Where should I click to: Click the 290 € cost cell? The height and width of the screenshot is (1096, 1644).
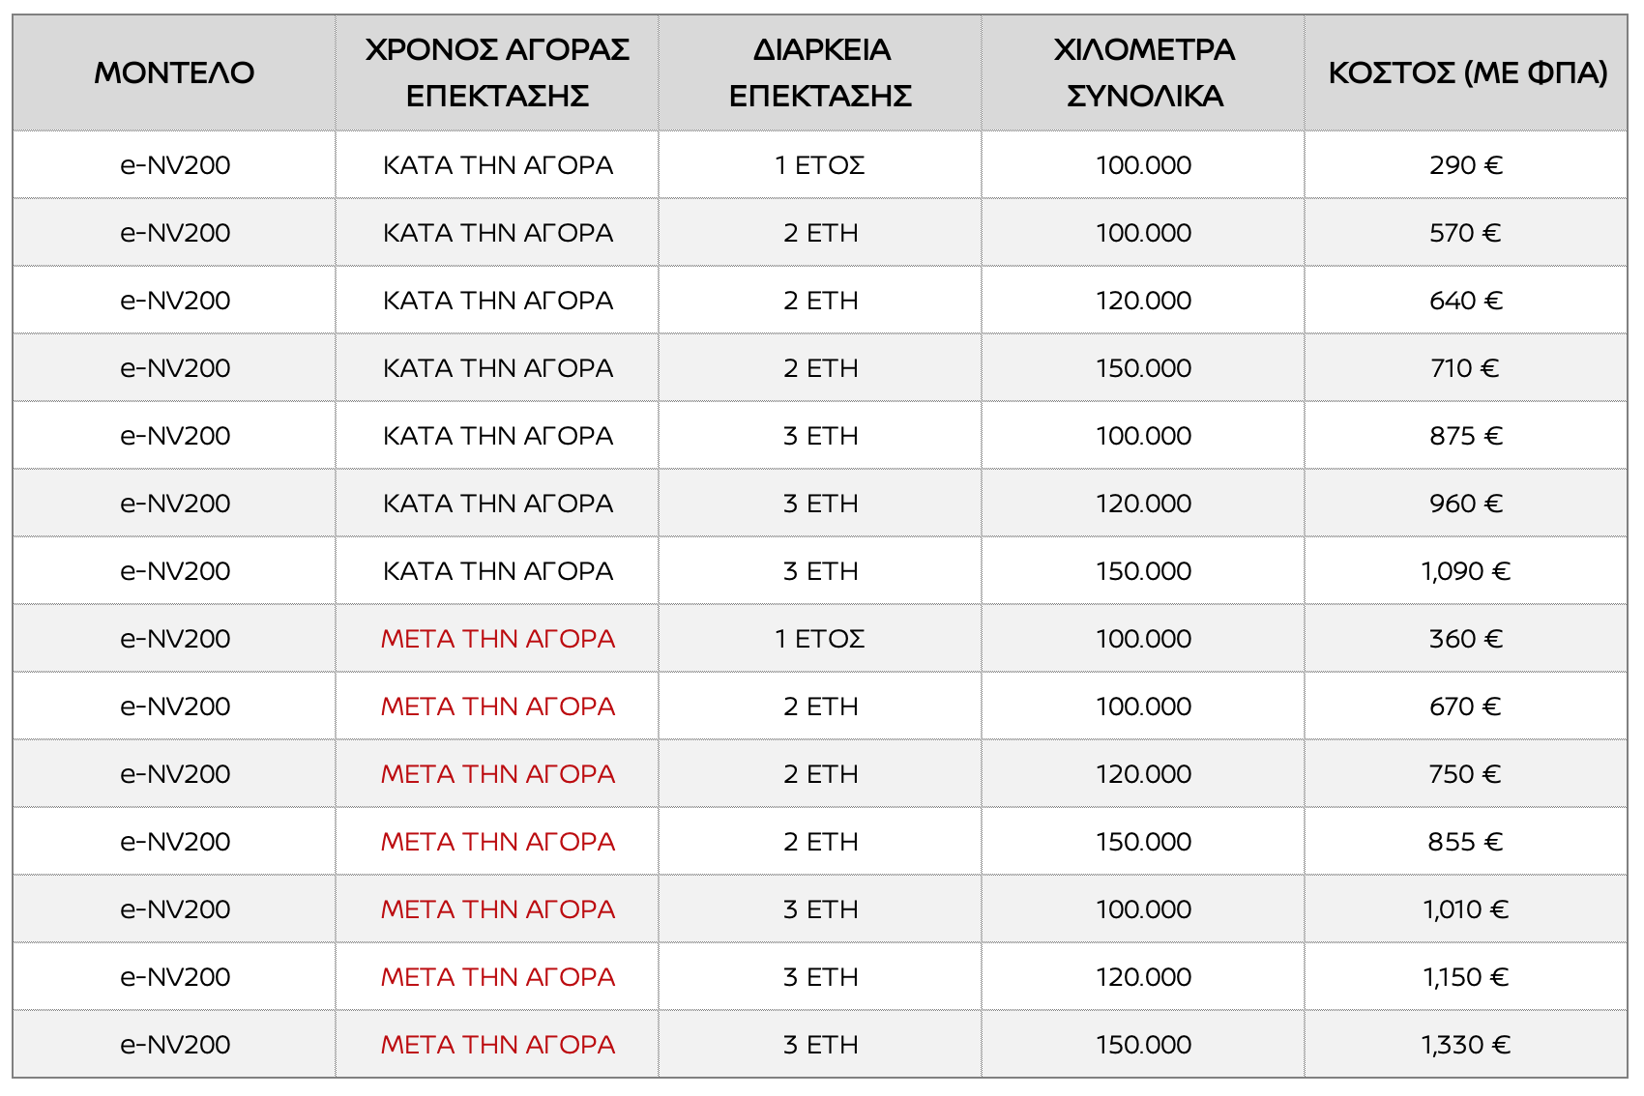(x=1466, y=165)
